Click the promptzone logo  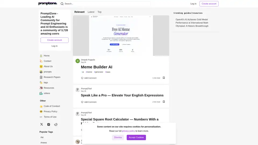click(x=48, y=4)
